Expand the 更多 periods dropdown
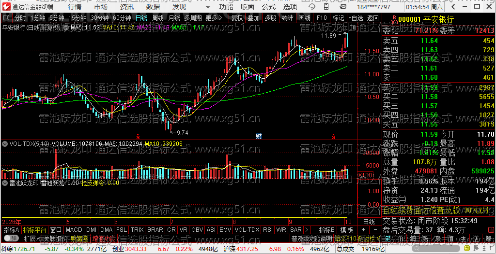 [x=214, y=18]
